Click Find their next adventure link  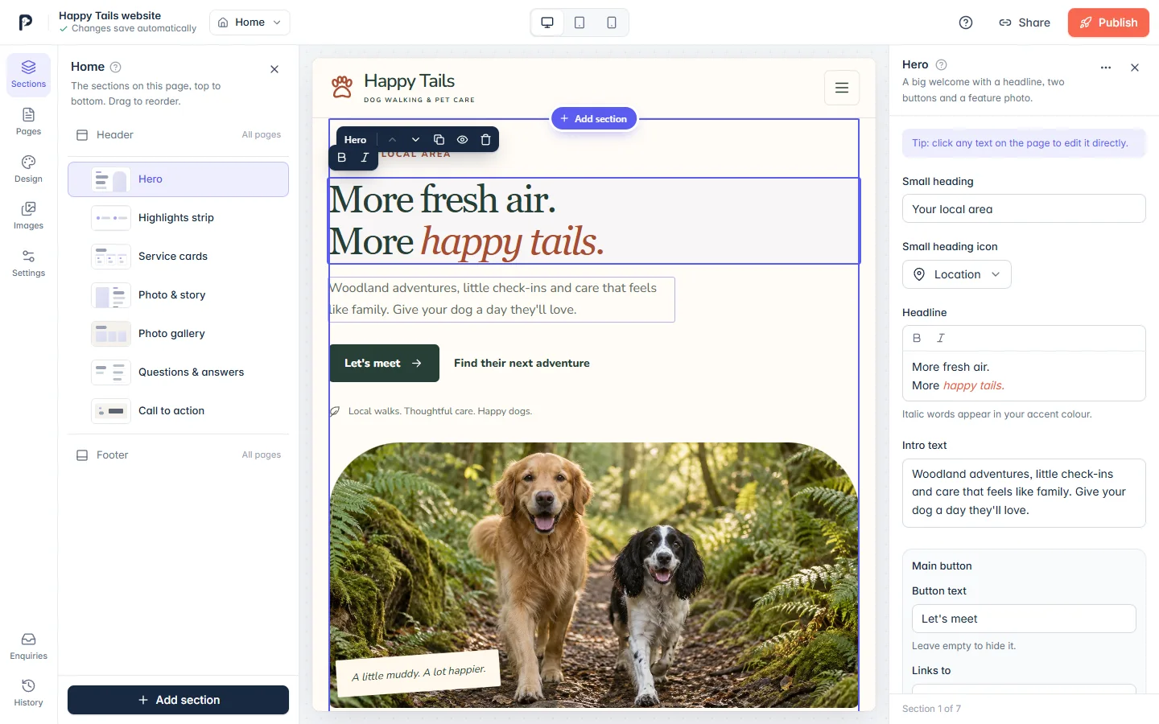(522, 364)
